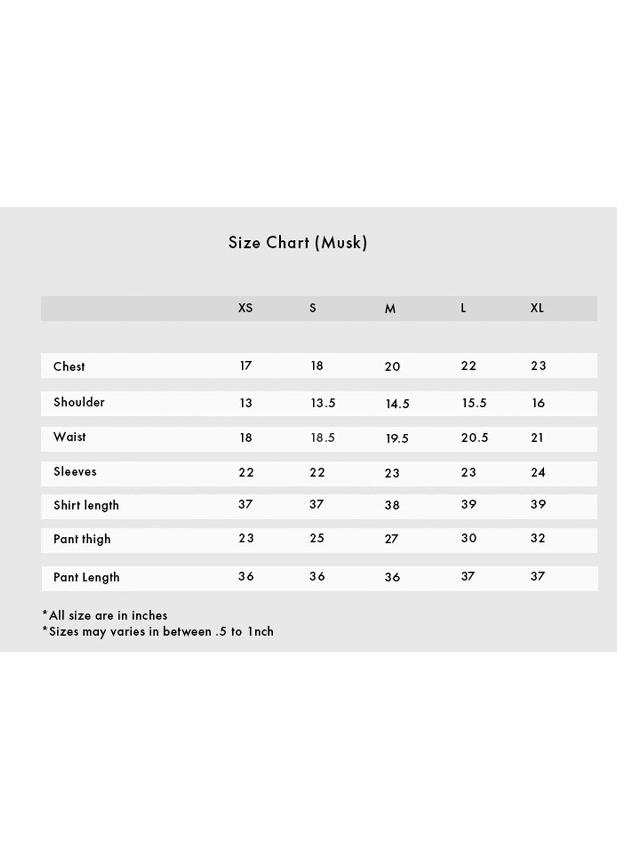This screenshot has width=617, height=859.
Task: Click the Shoulder value 14.5 for size M
Action: [x=397, y=404]
